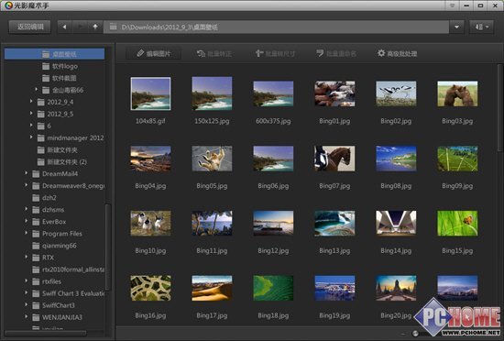Viewport: 504px width, 341px height.
Task: Click the Bing12.jpg file name
Action: pyautogui.click(x=273, y=250)
